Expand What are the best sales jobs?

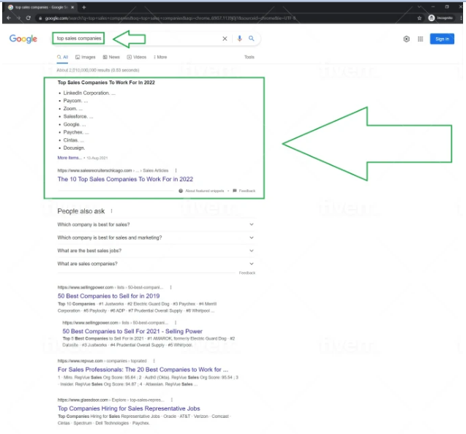click(x=156, y=251)
